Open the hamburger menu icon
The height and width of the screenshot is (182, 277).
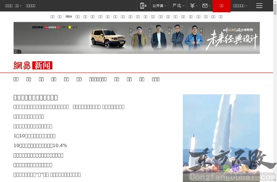pyautogui.click(x=259, y=6)
